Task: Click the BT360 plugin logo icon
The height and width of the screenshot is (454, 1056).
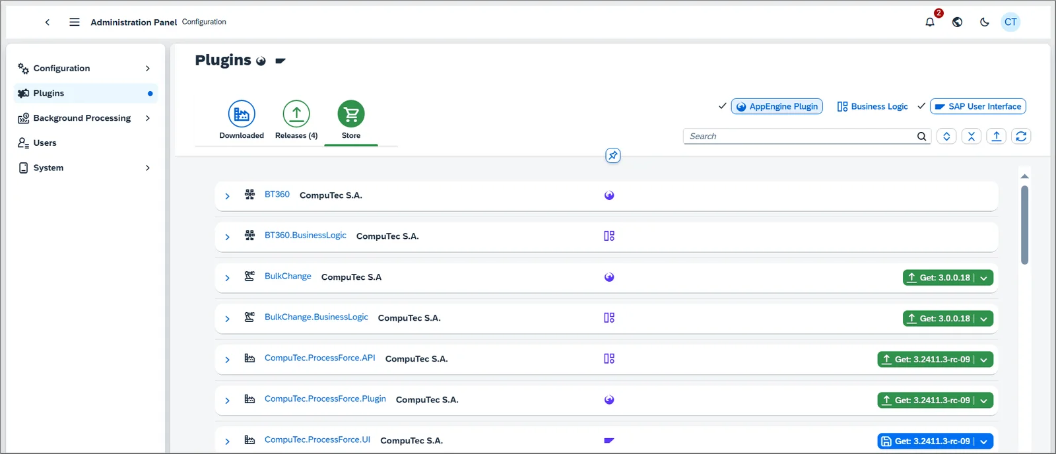Action: tap(249, 195)
